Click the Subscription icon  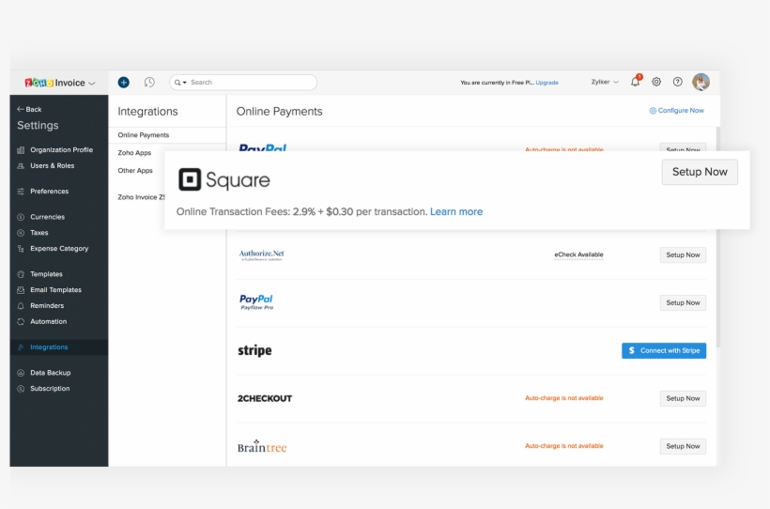point(21,388)
